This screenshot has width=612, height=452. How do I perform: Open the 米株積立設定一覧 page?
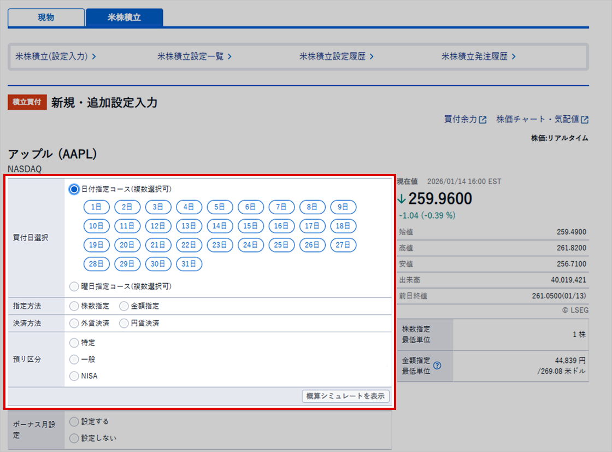[x=192, y=56]
